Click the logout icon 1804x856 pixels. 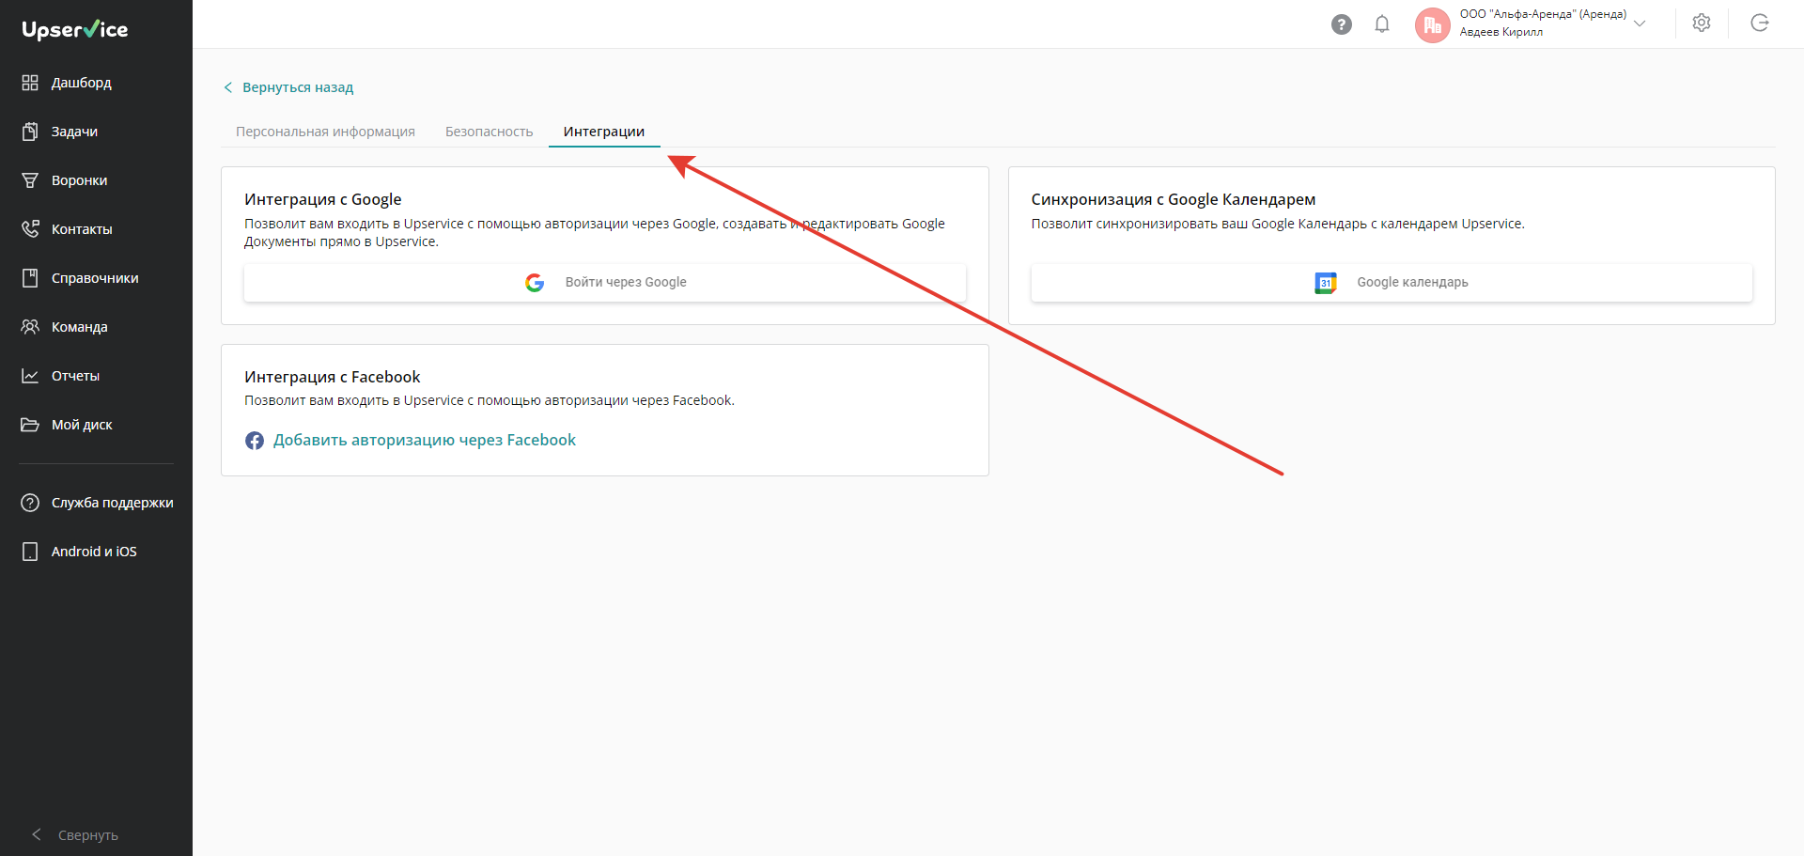tap(1760, 23)
